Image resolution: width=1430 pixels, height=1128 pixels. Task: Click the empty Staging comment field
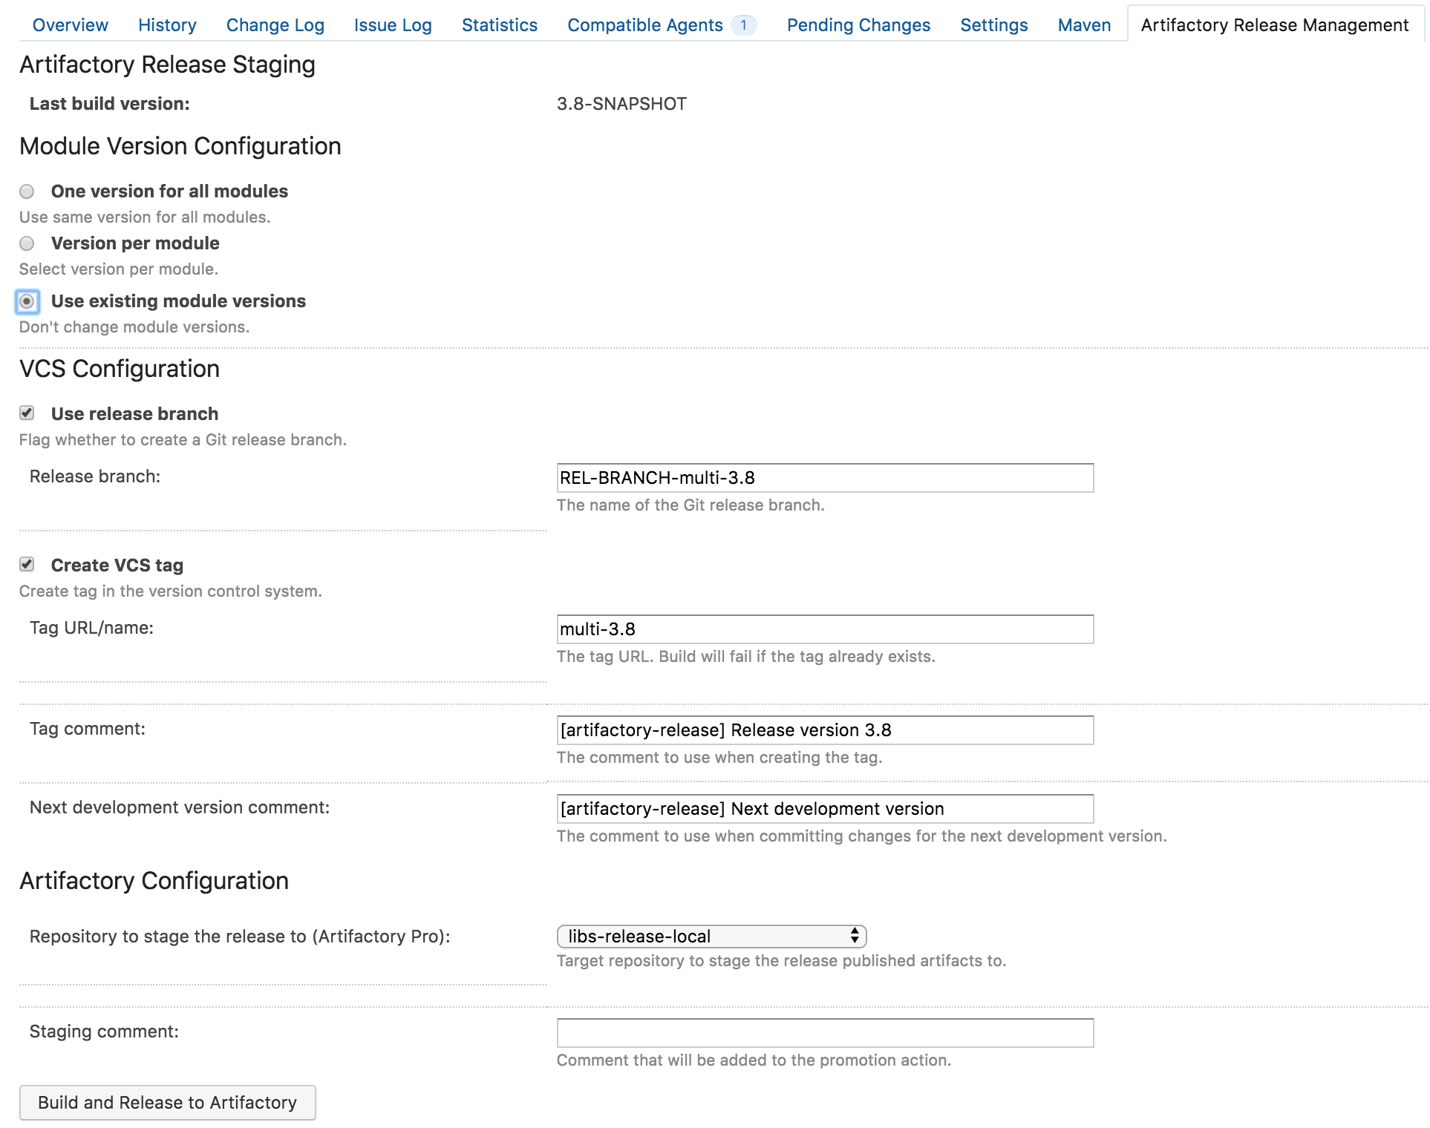click(x=824, y=1033)
